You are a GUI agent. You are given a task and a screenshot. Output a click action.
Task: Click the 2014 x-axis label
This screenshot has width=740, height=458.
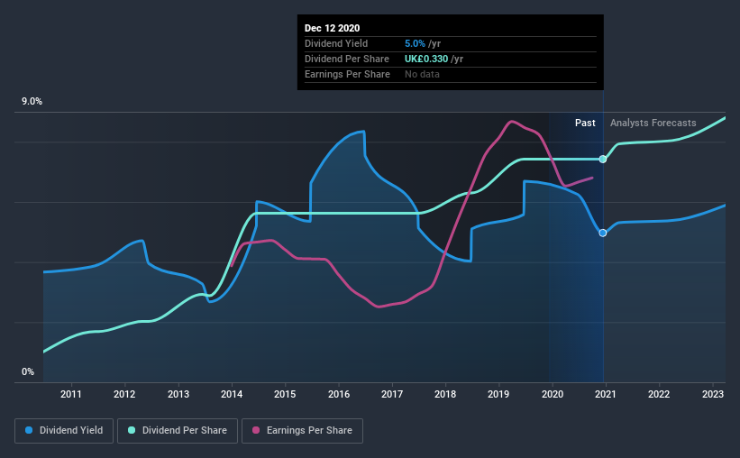(x=232, y=394)
